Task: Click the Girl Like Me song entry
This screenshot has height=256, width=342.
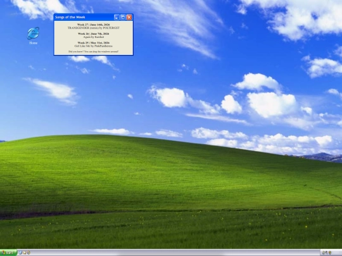Action: point(94,46)
